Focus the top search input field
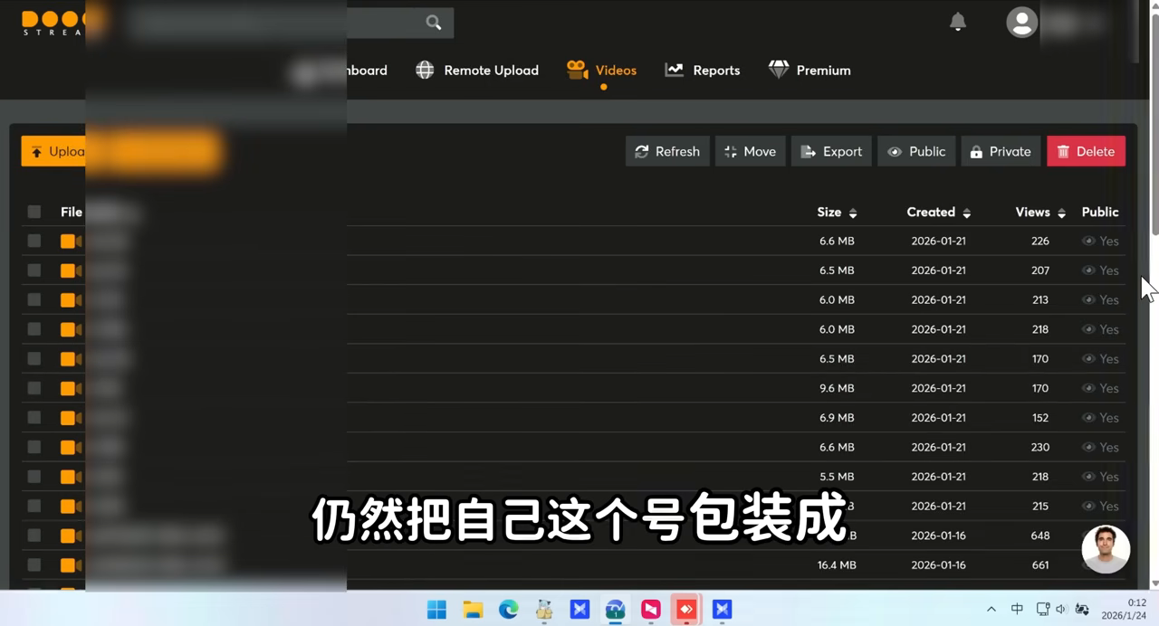The image size is (1159, 626). 290,23
